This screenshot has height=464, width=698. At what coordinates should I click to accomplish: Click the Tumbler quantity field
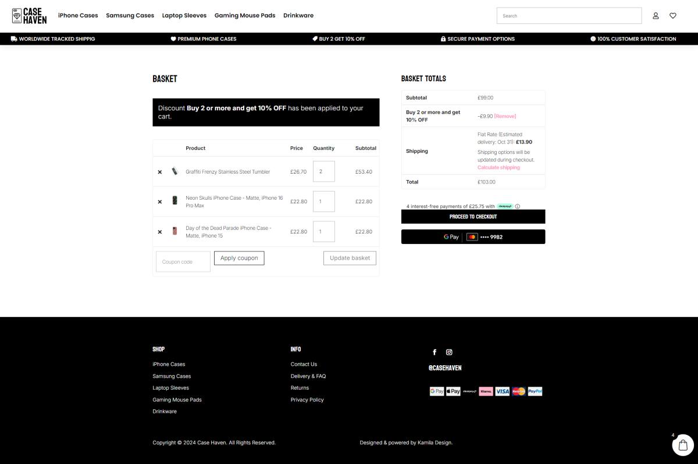[x=323, y=172]
